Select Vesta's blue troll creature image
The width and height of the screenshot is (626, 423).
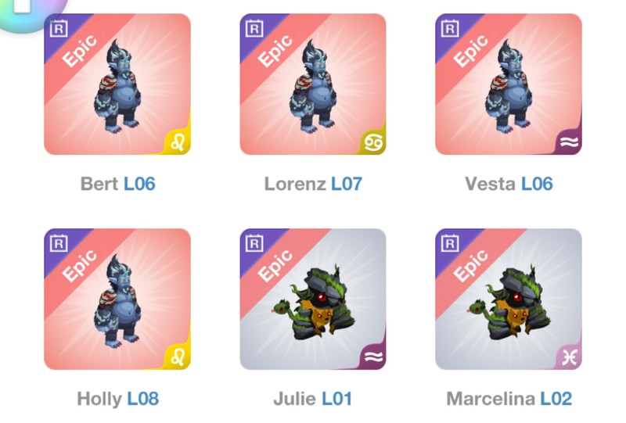tap(509, 86)
